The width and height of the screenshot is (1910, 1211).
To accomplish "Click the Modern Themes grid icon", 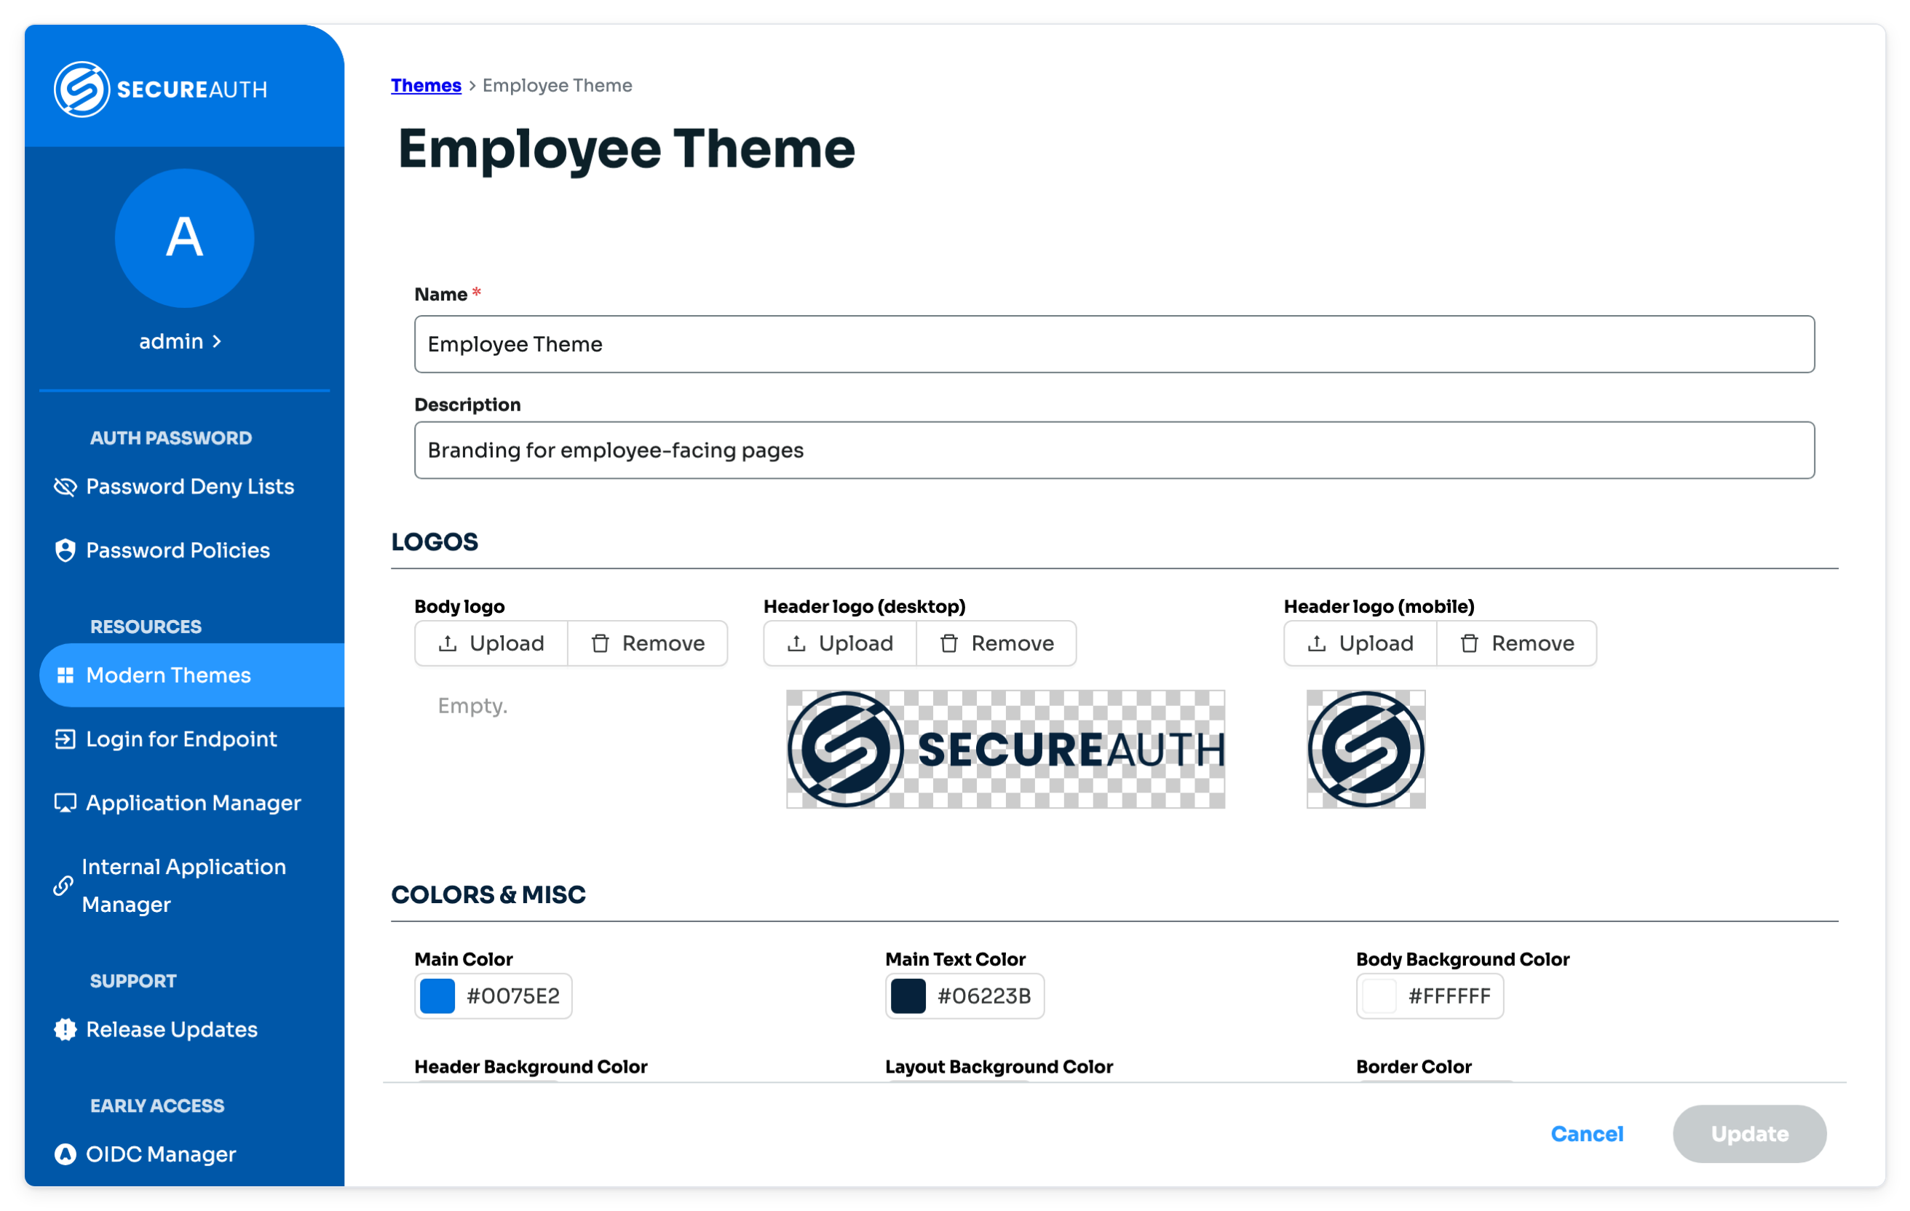I will point(66,675).
